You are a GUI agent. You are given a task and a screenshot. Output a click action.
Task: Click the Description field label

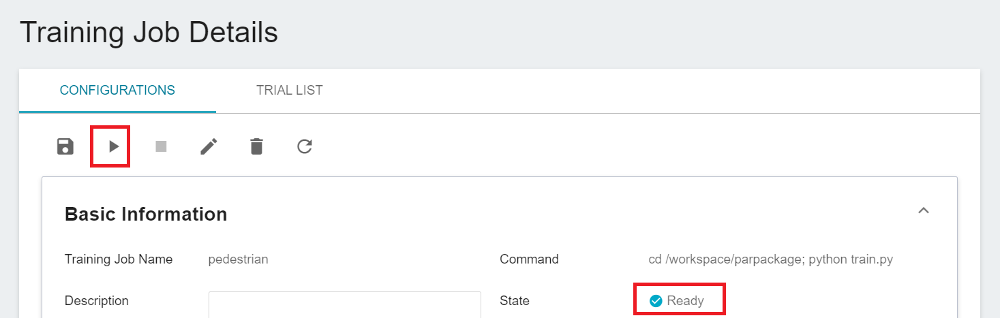[x=97, y=300]
